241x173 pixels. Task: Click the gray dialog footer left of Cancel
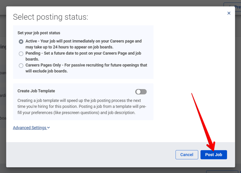click(90, 155)
